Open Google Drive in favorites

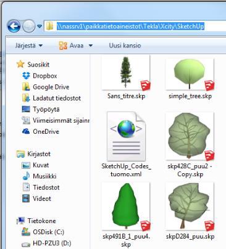point(51,87)
